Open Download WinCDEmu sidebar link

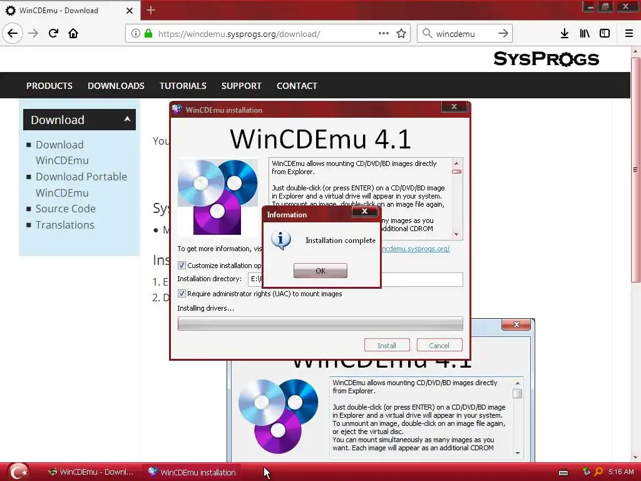tap(62, 152)
